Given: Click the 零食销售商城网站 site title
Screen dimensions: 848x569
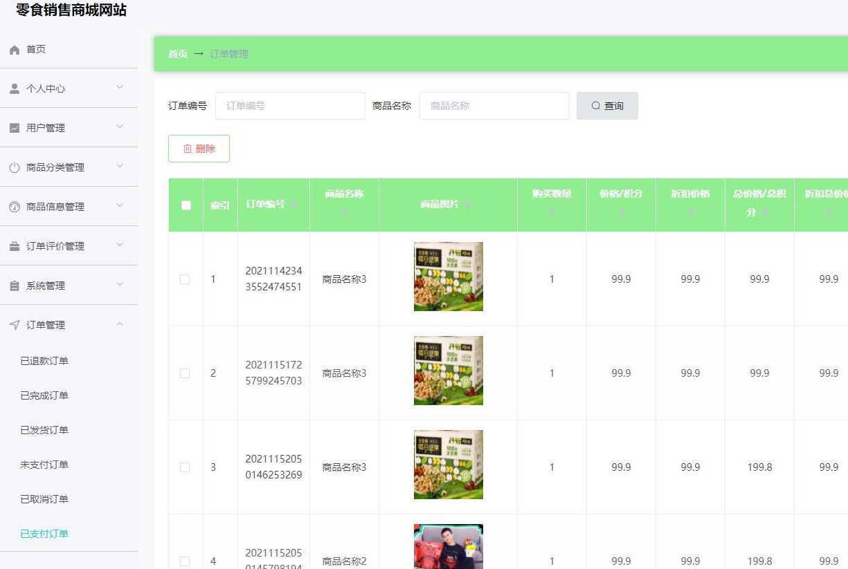Looking at the screenshot, I should [x=71, y=10].
